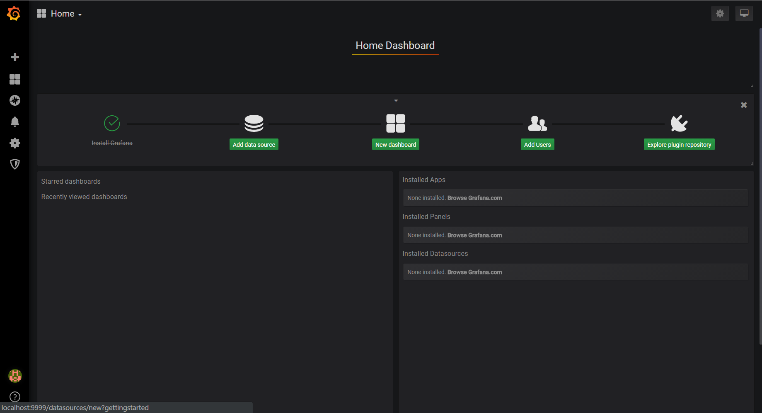Click Add Users button
This screenshot has width=762, height=413.
coord(537,144)
